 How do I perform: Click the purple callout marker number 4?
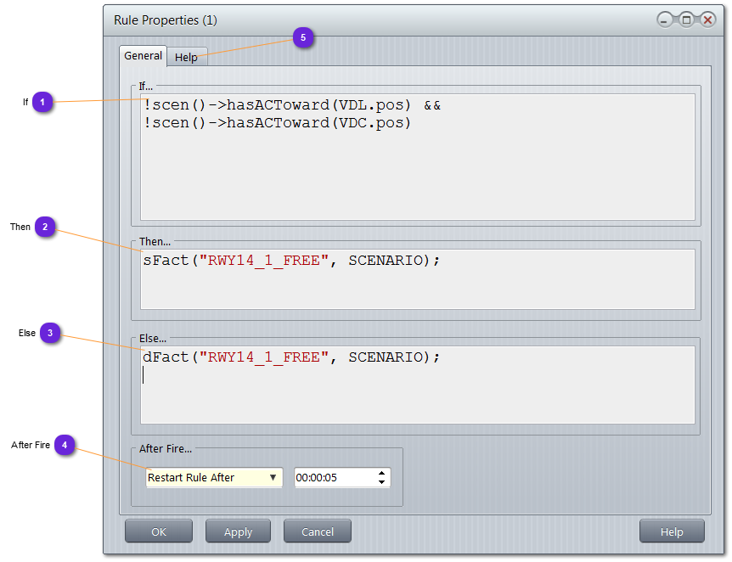[x=65, y=445]
